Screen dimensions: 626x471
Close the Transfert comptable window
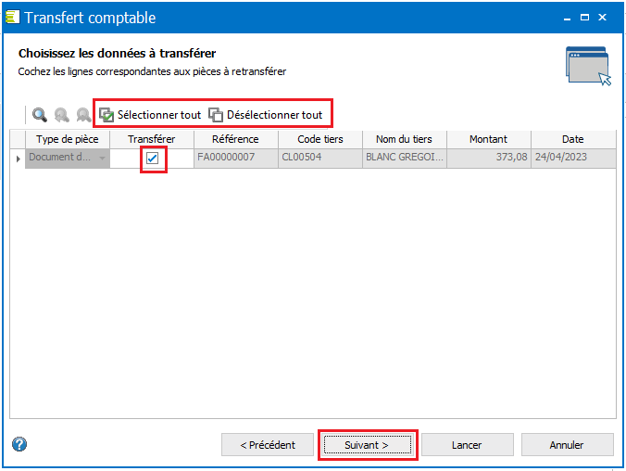click(x=604, y=18)
